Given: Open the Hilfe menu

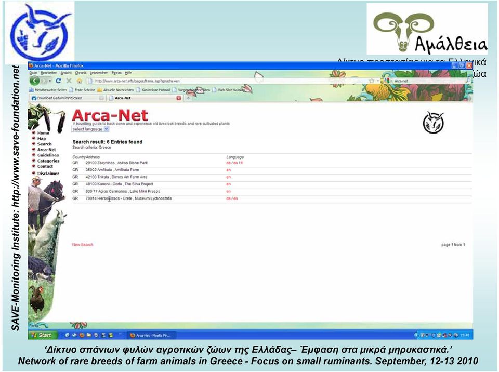Looking at the screenshot, I should [x=128, y=73].
